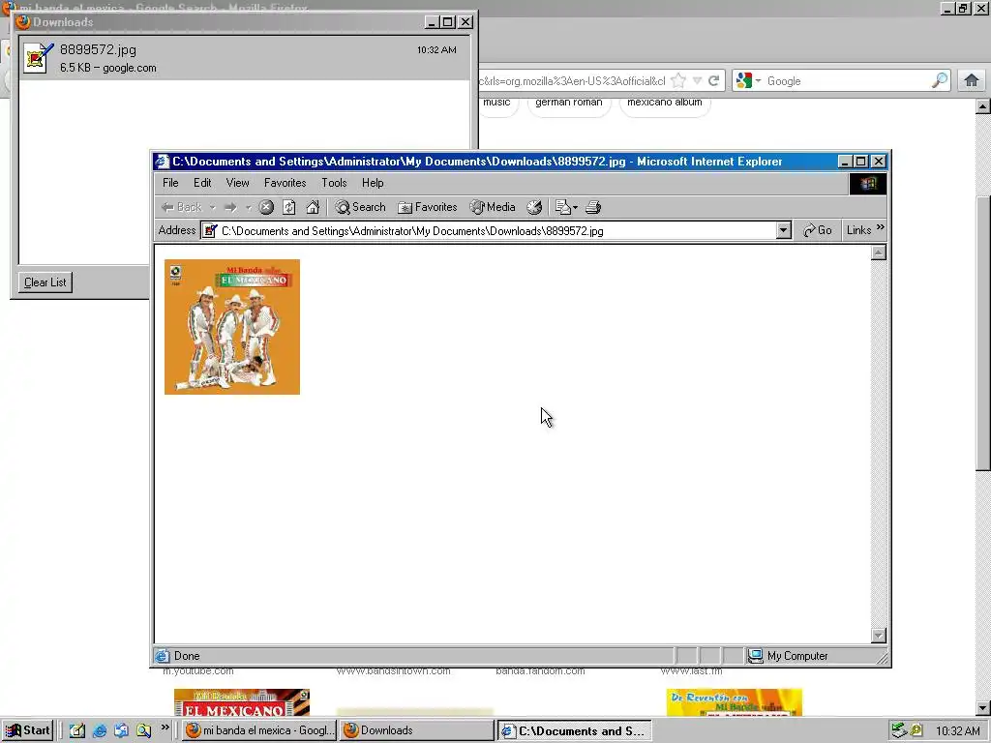The image size is (991, 743).
Task: Open the Forward history dropdown arrow
Action: click(249, 207)
